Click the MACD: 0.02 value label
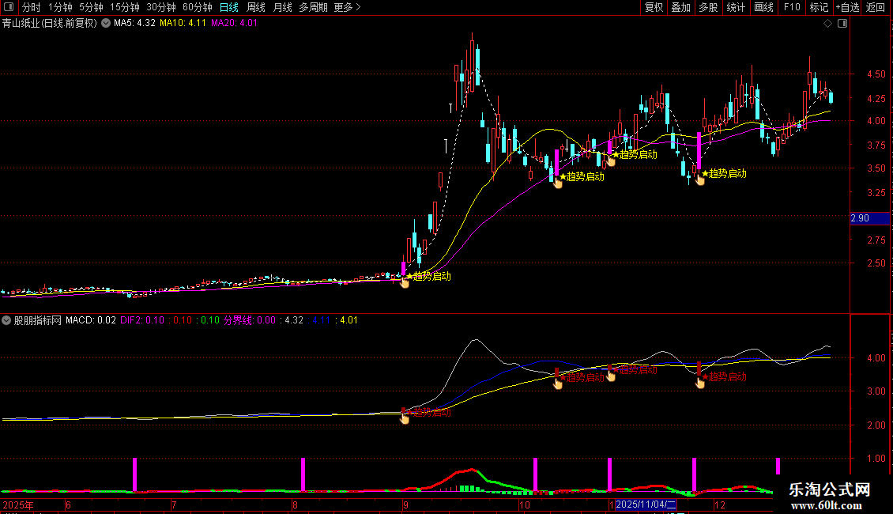The image size is (893, 514). click(91, 320)
